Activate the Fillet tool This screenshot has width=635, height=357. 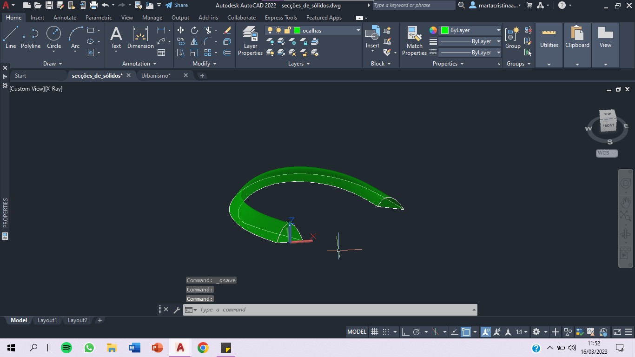[208, 41]
